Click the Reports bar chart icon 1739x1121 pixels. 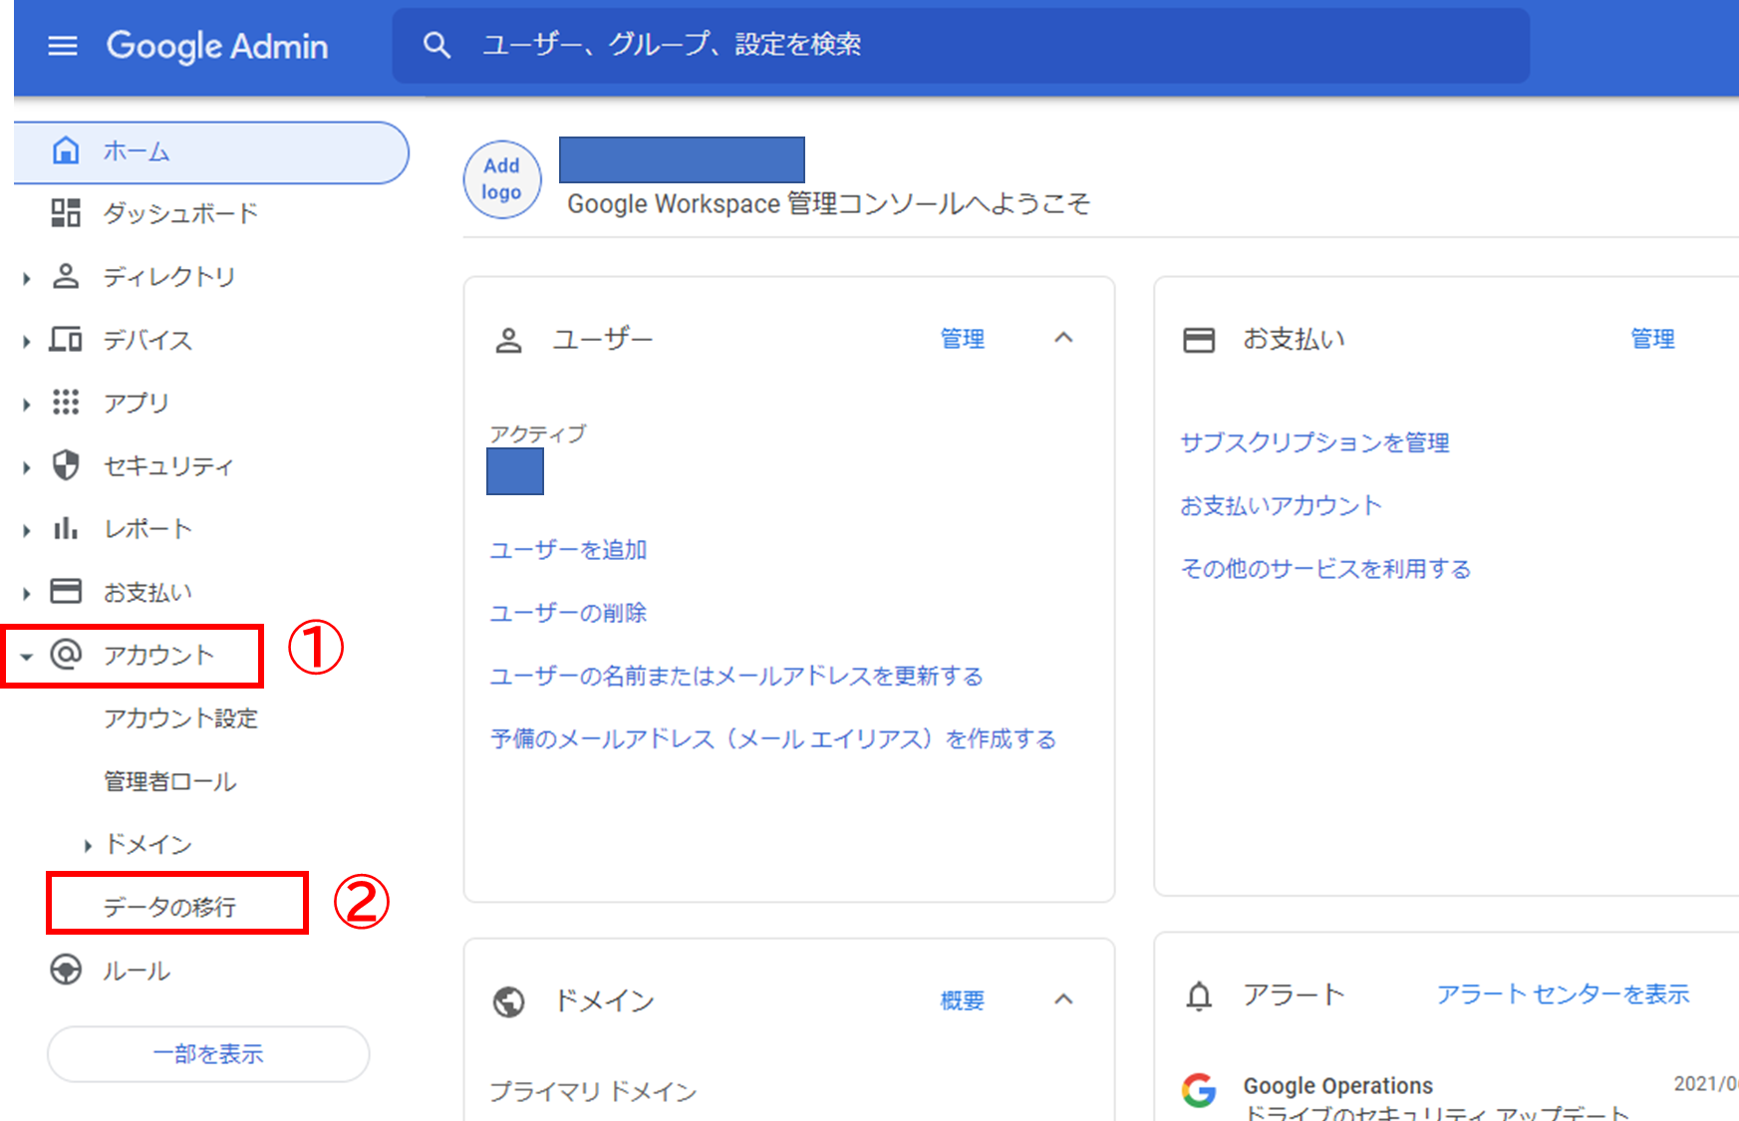[66, 528]
